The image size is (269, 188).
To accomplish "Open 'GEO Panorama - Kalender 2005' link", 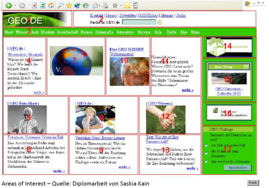I will (229, 91).
